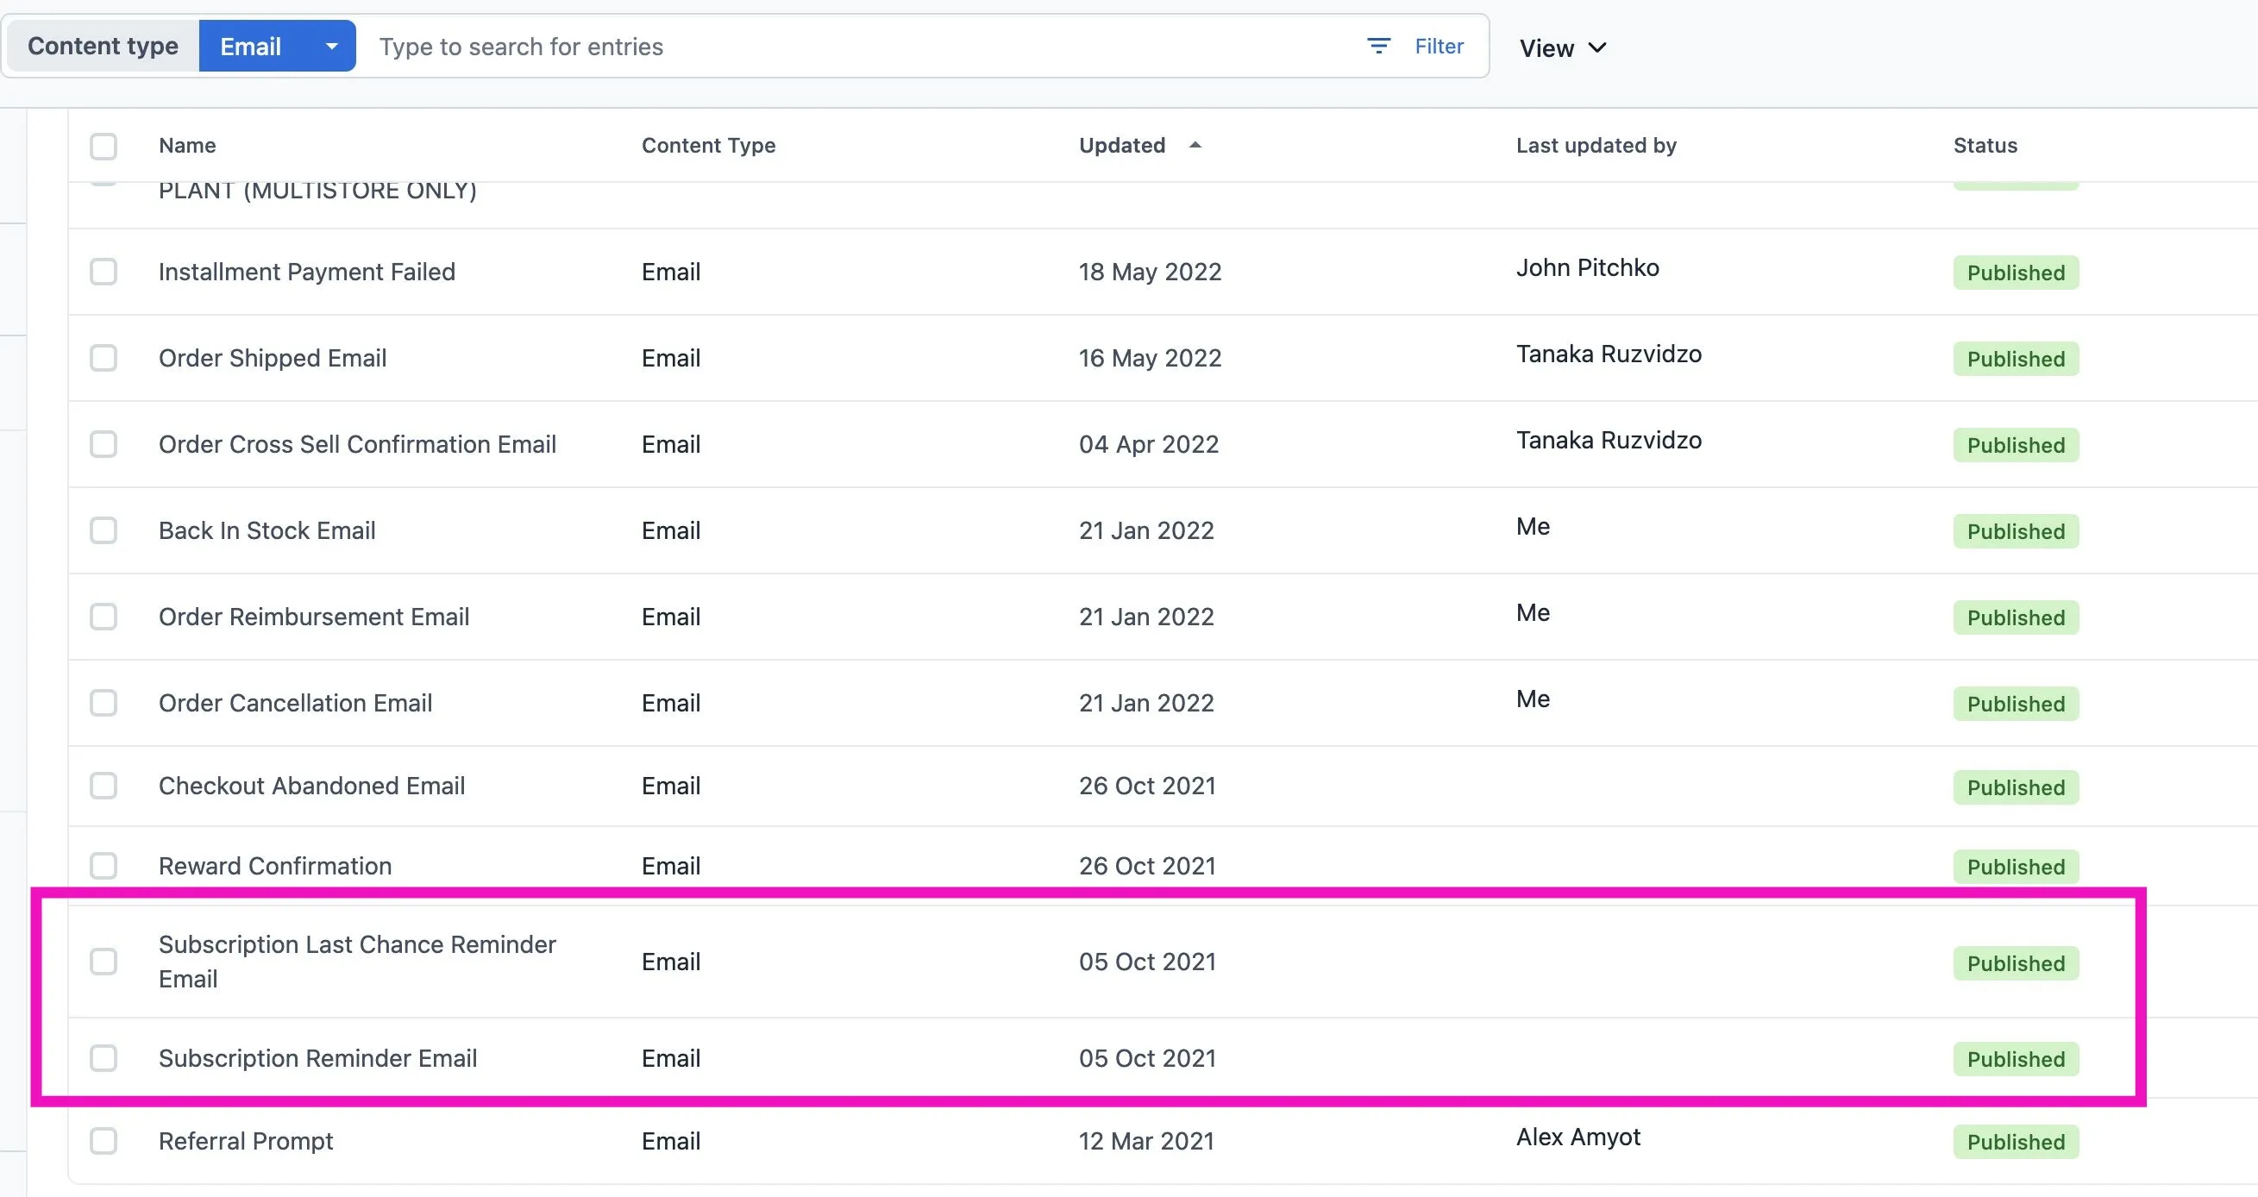The image size is (2258, 1197).
Task: Open the Subscription Reminder Email entry
Action: pyautogui.click(x=317, y=1058)
